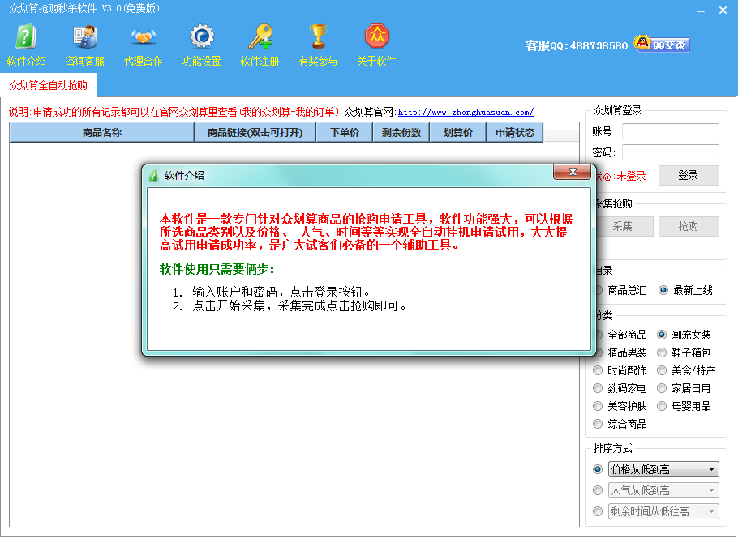Screen dimensions: 738x538
Task: Click the 登录 button
Action: click(x=688, y=175)
